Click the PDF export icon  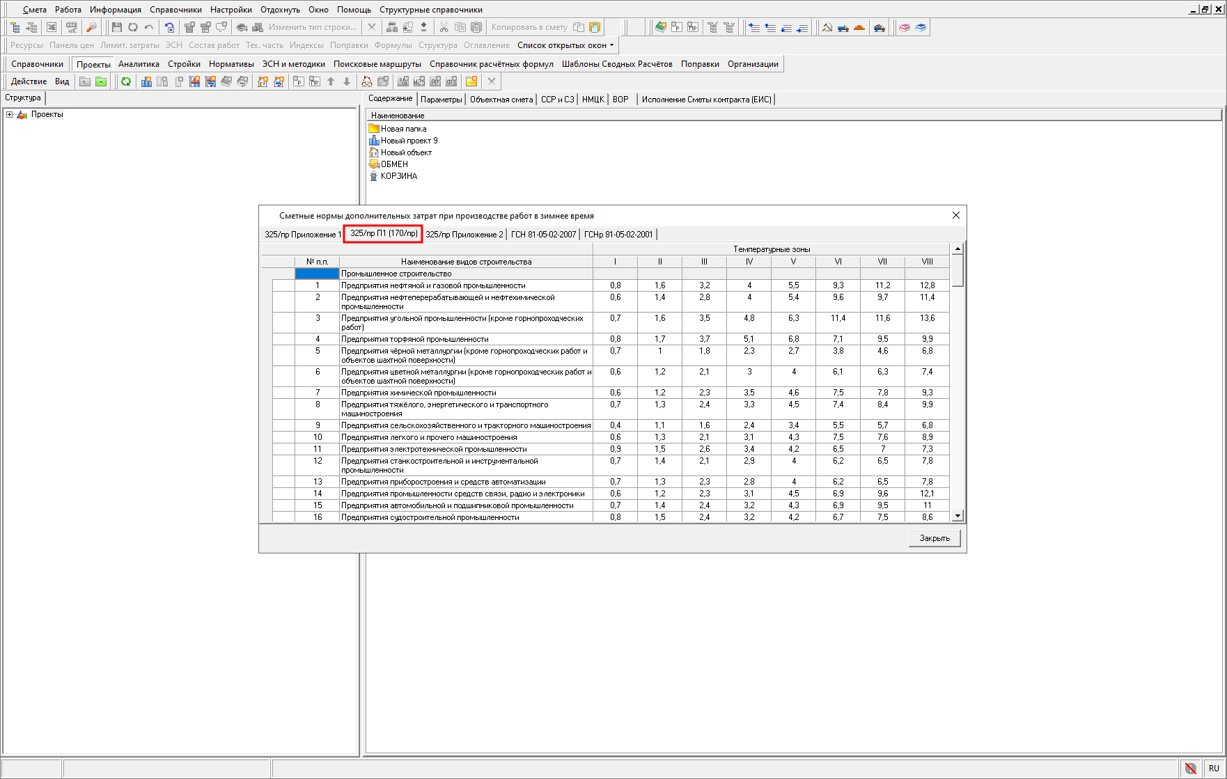coord(71,27)
